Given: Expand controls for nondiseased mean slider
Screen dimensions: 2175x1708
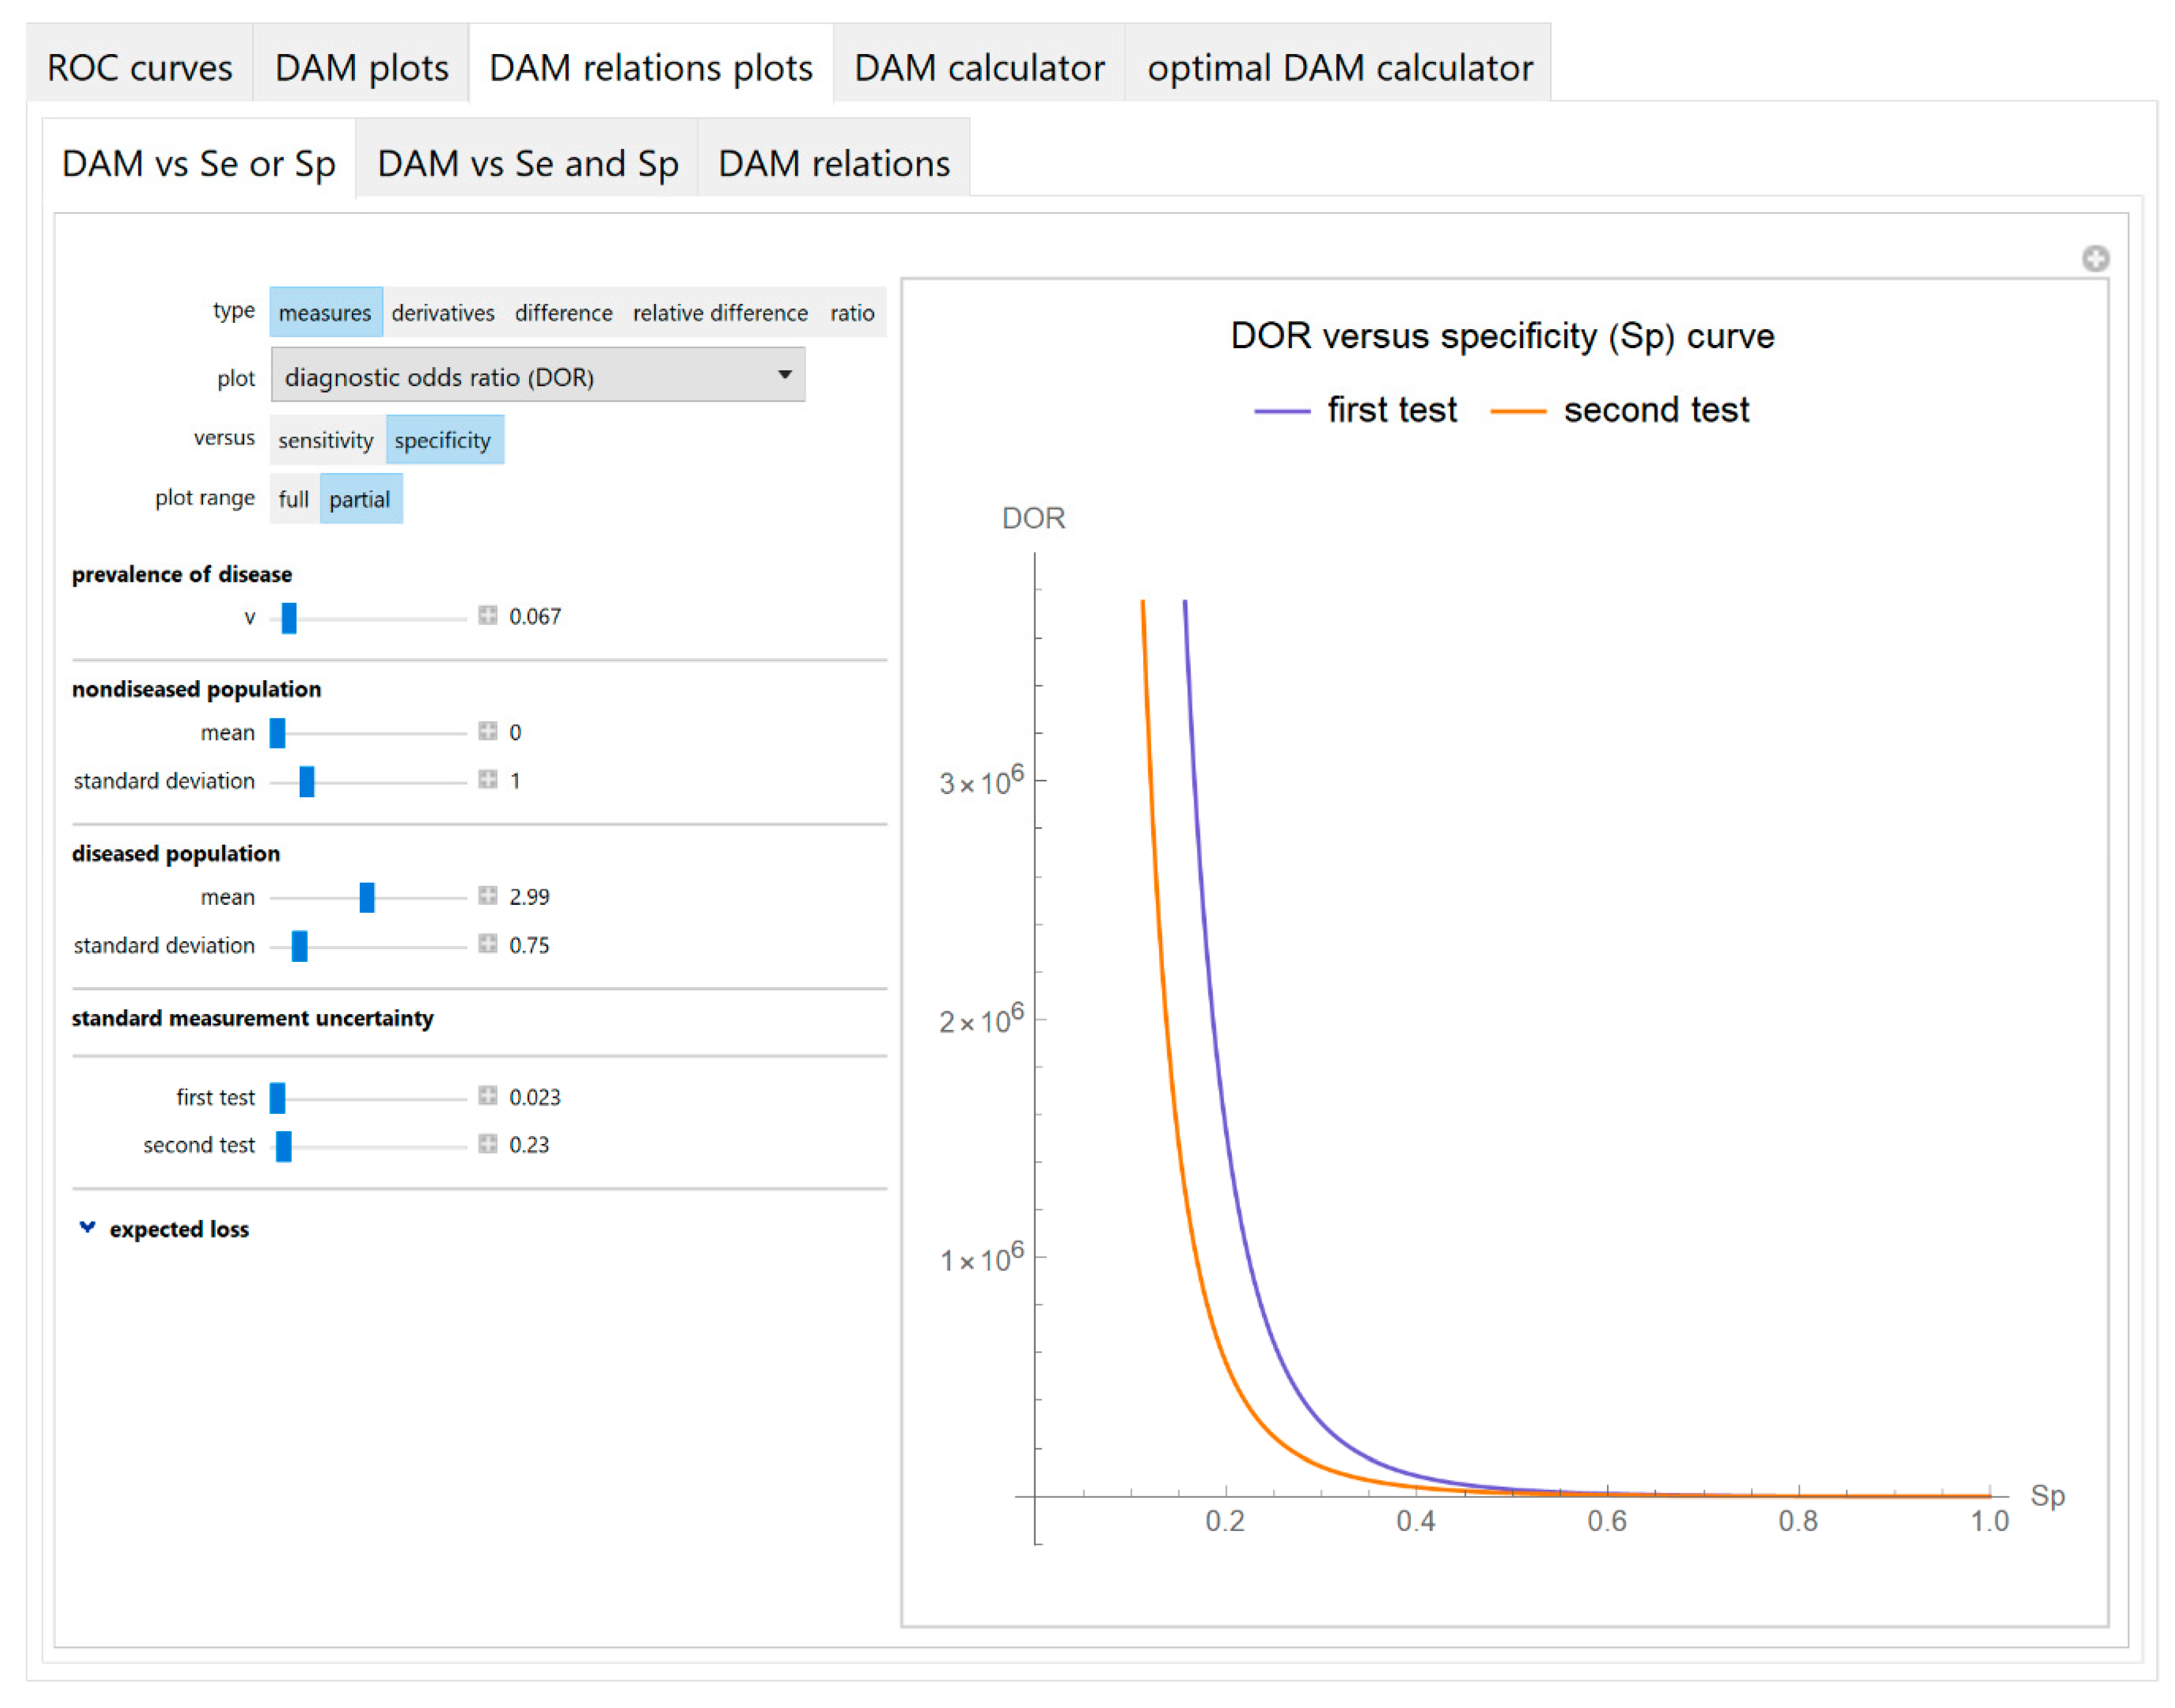Looking at the screenshot, I should [487, 732].
